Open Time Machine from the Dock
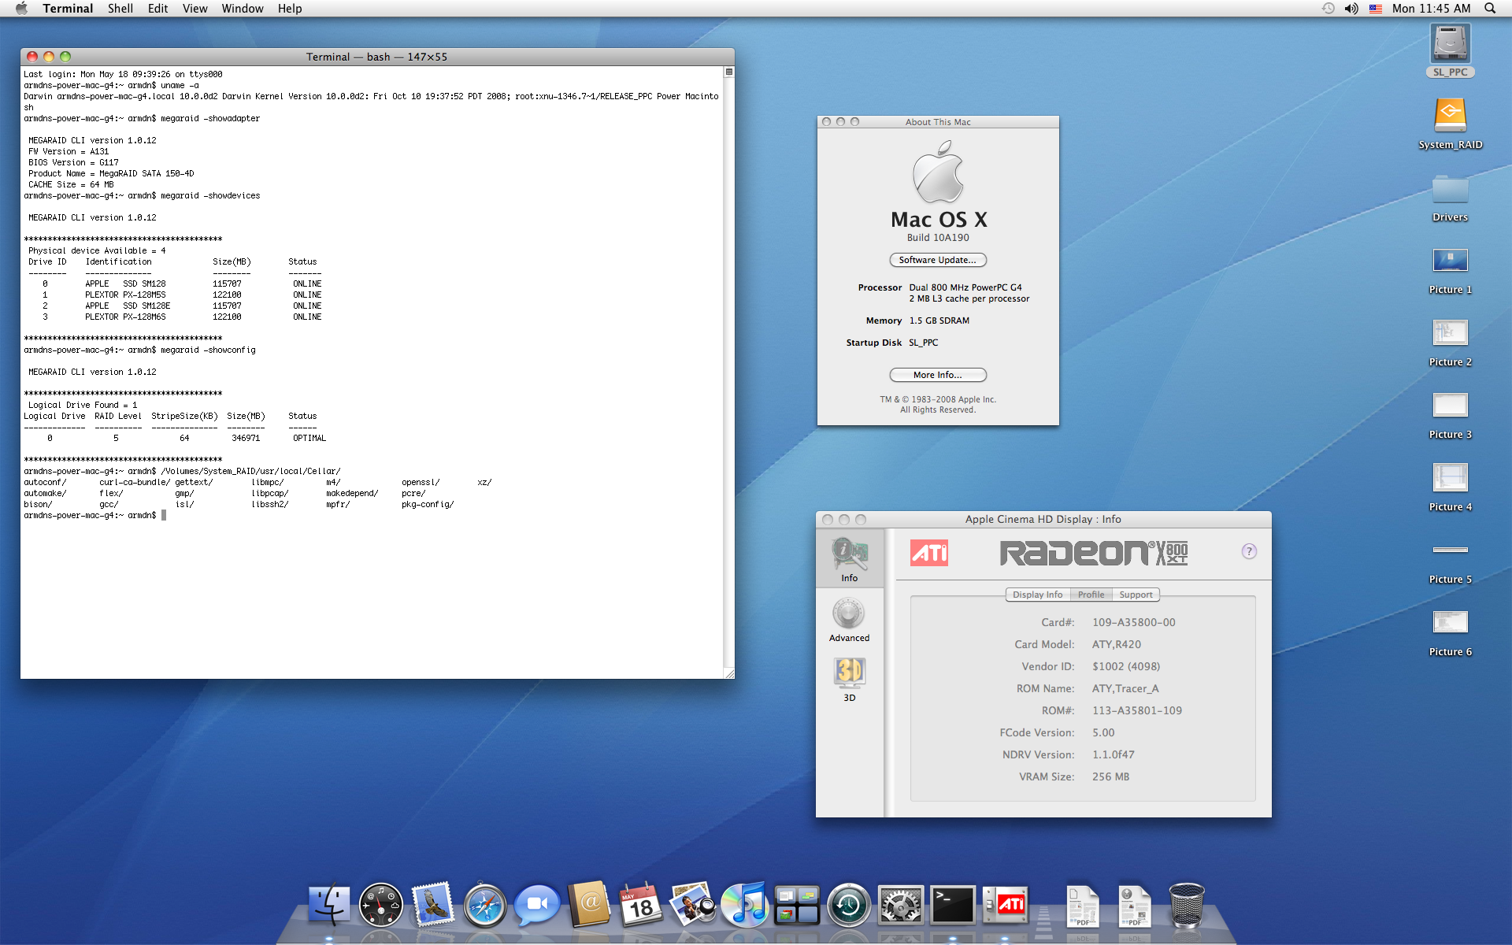 848,906
